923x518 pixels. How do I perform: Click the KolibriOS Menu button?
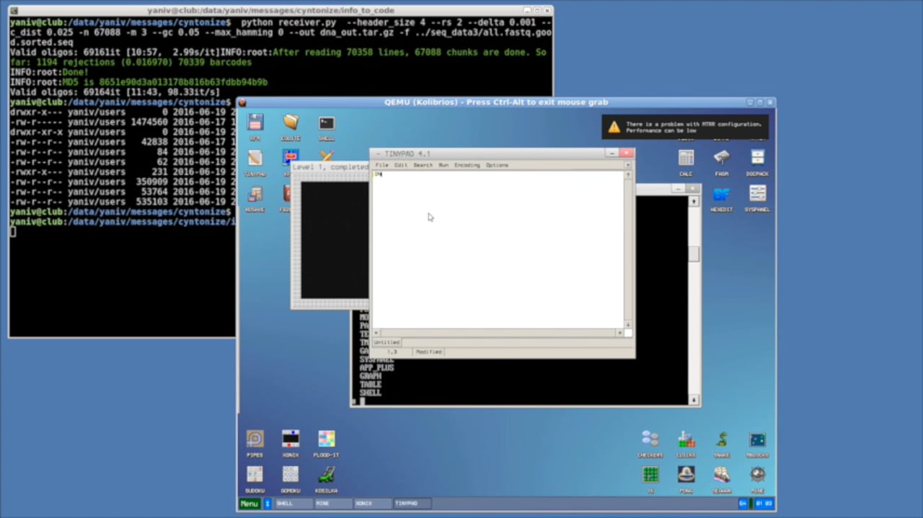point(249,504)
